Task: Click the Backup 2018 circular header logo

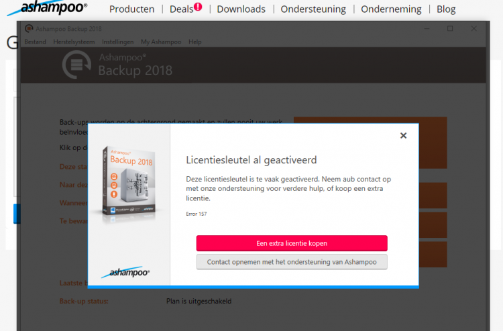Action: pos(76,65)
